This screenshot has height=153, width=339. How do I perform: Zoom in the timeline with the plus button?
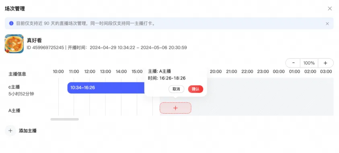click(325, 63)
